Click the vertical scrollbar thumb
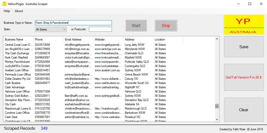 (217, 106)
